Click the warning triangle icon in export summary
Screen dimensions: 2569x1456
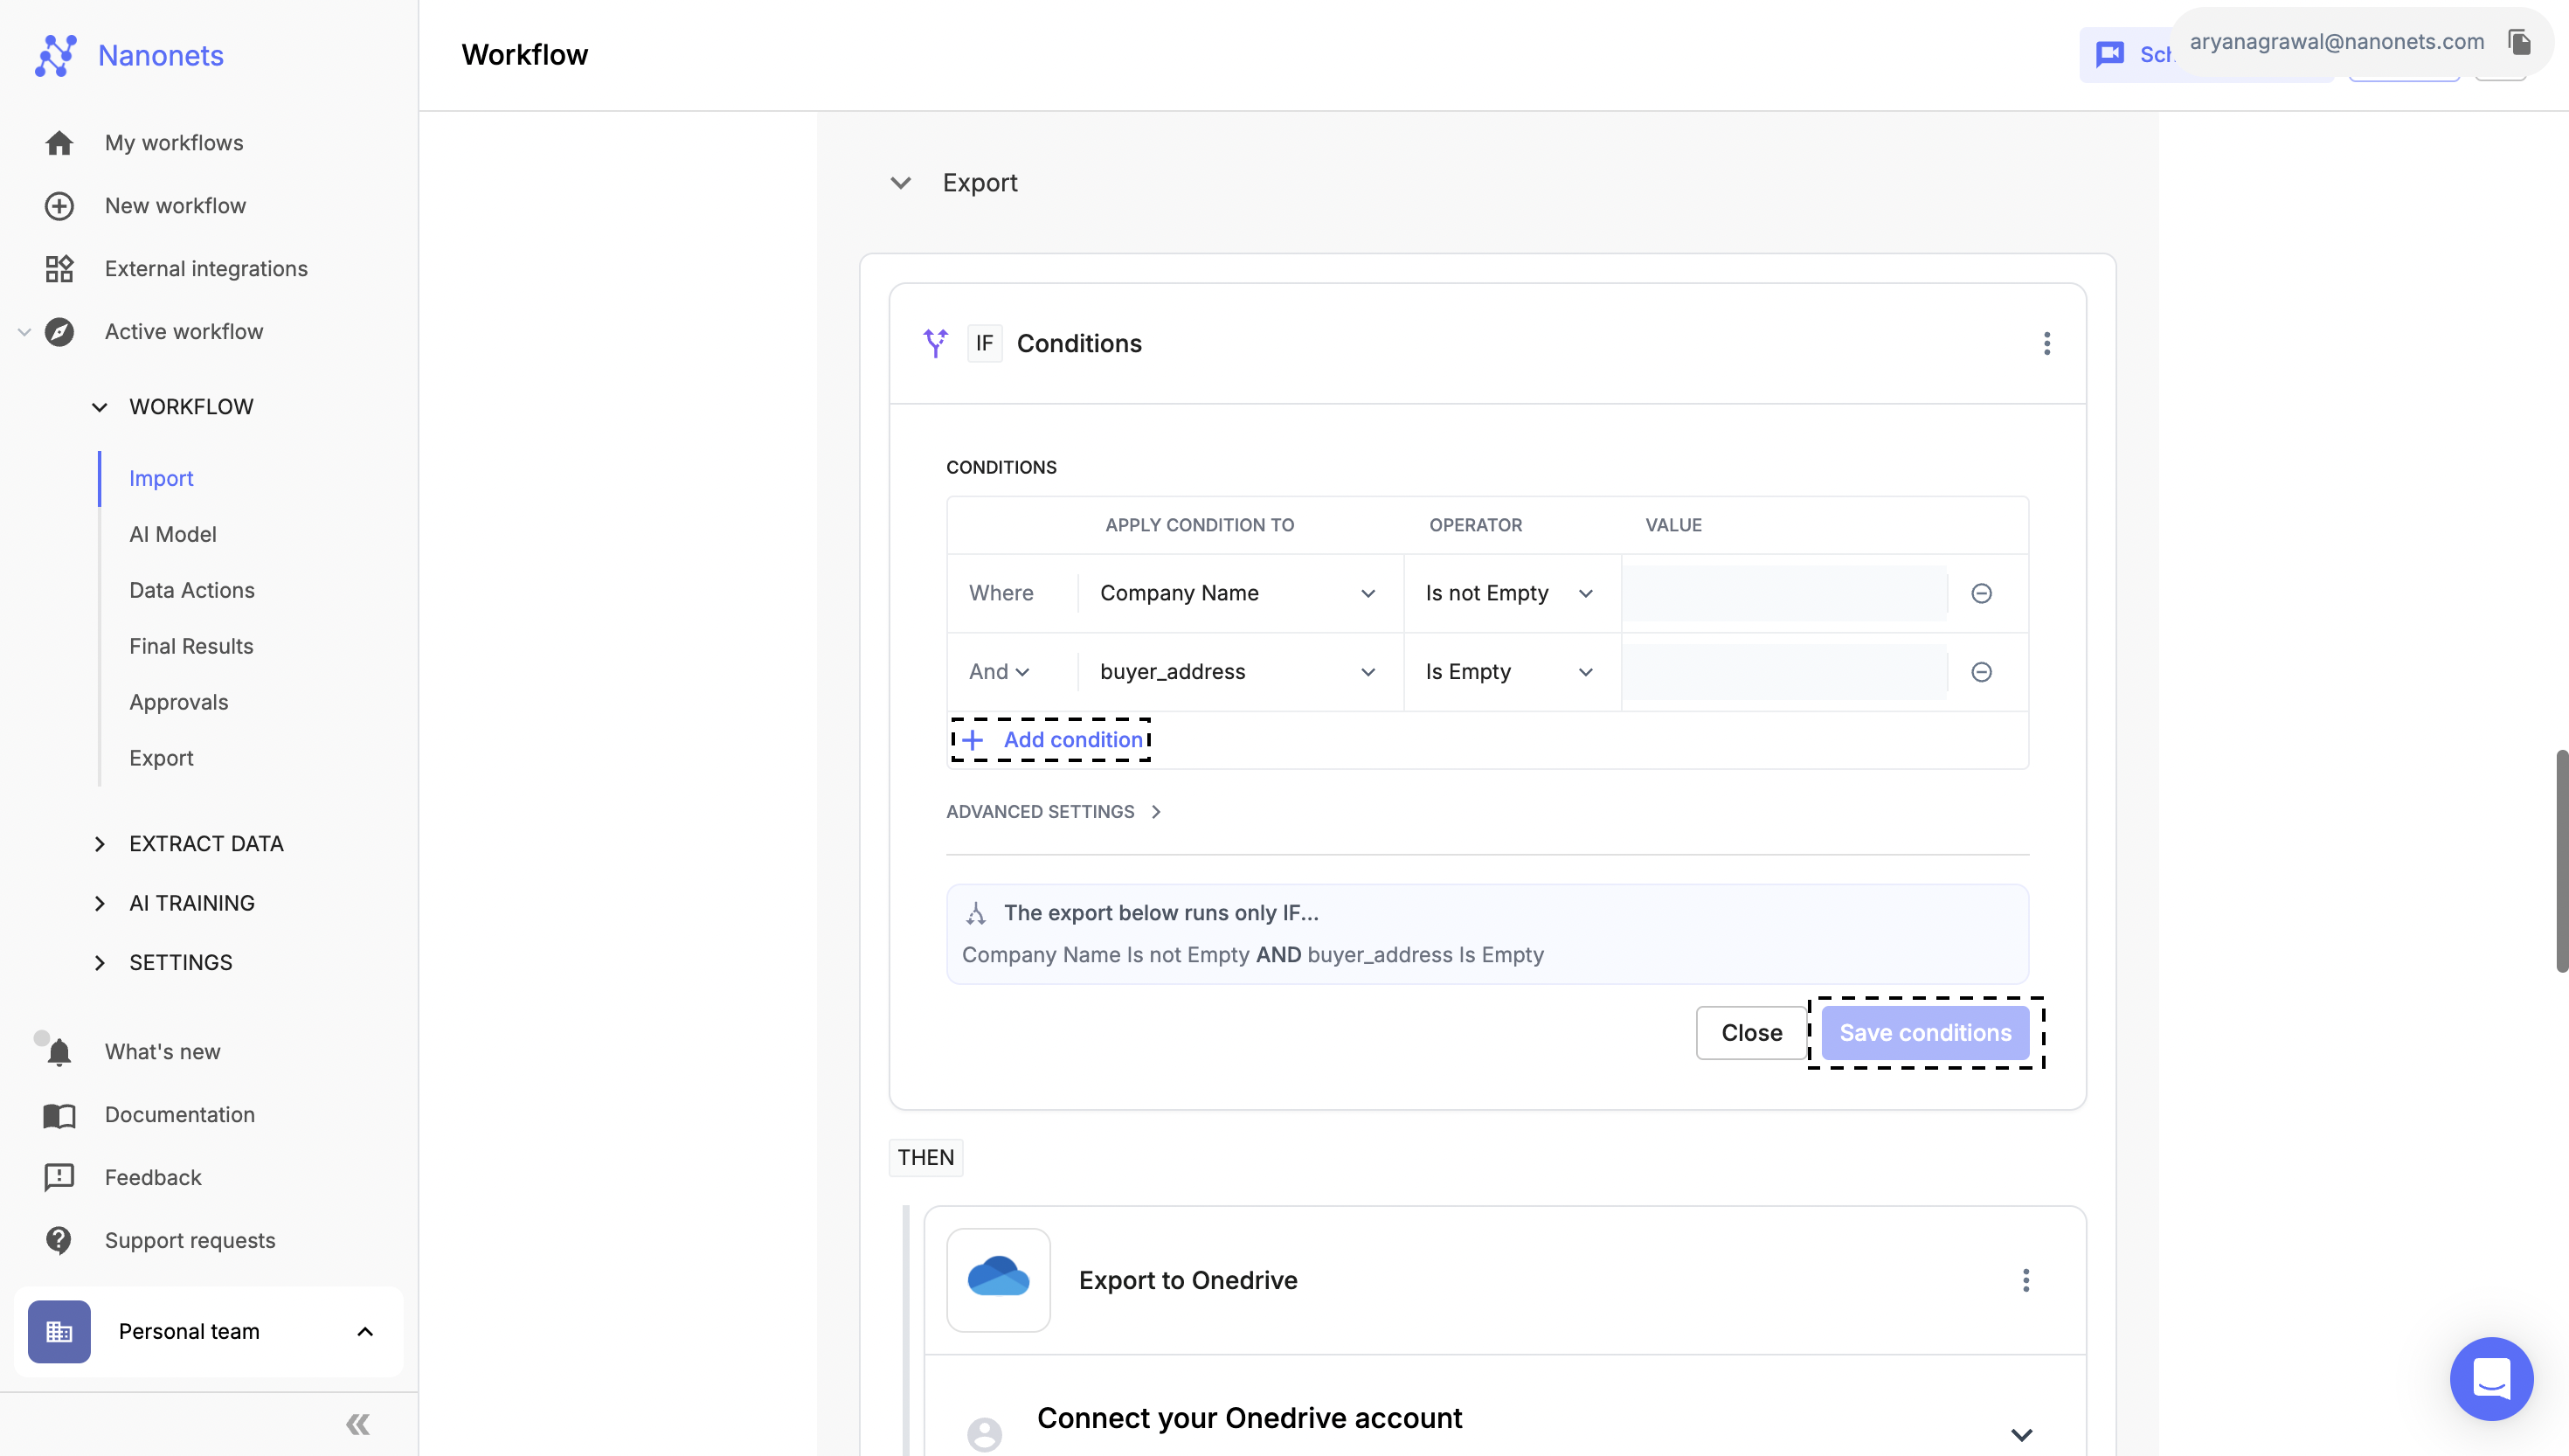(x=976, y=912)
